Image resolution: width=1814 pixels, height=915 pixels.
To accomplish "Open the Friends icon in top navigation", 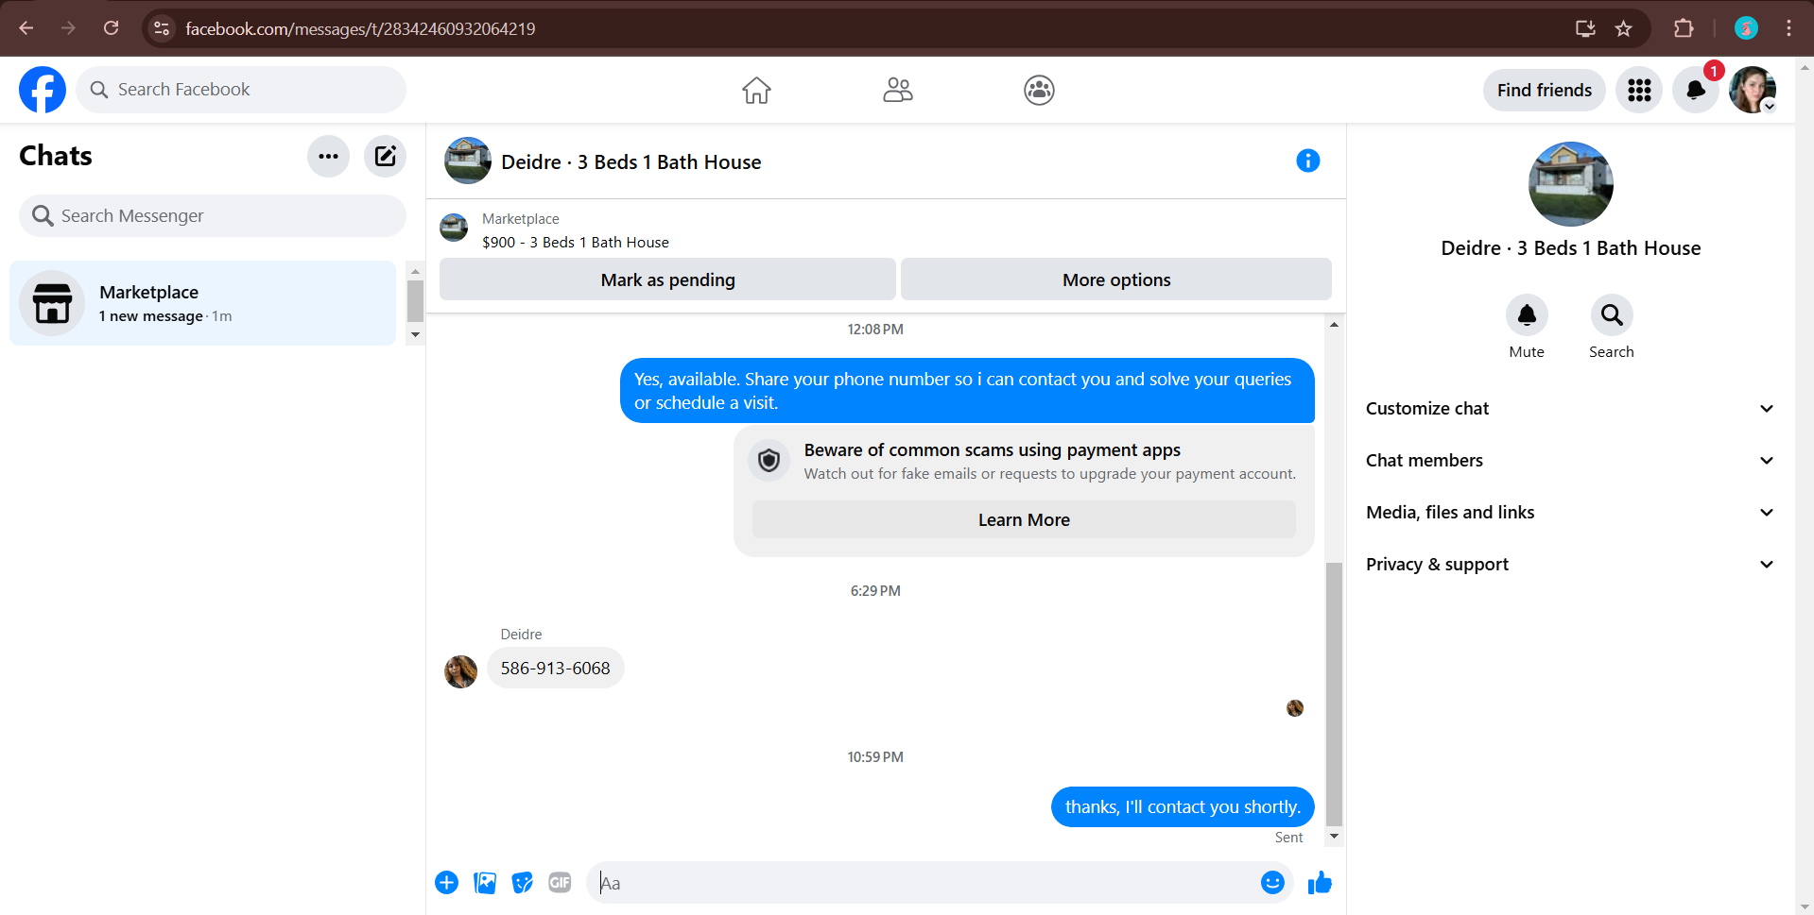I will click(x=897, y=90).
